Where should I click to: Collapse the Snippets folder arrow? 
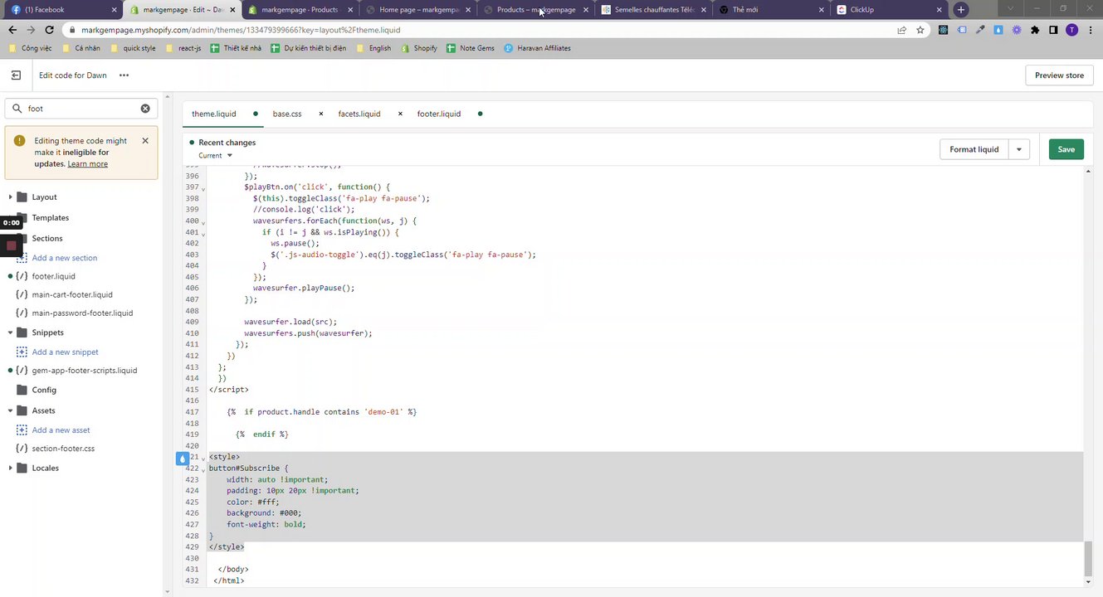tap(10, 332)
